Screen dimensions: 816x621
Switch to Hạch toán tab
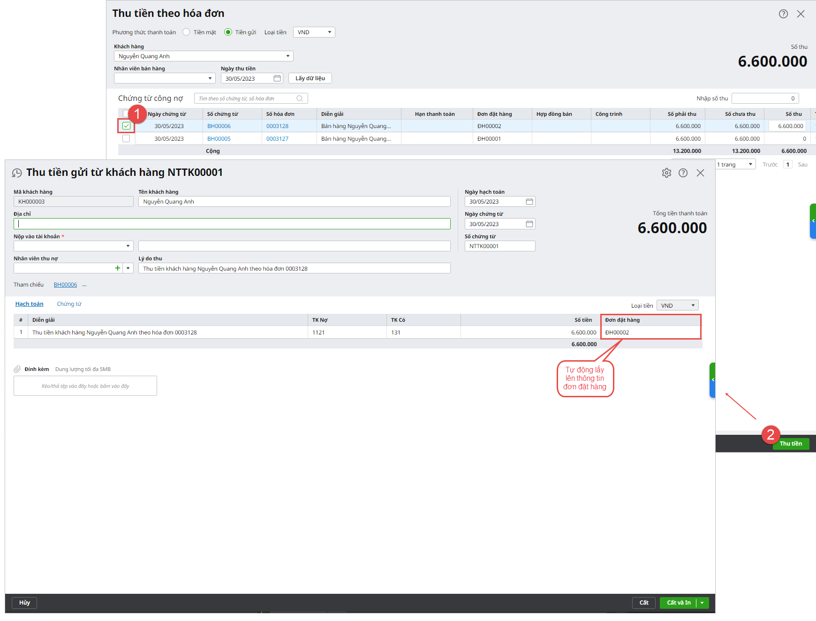tap(29, 304)
